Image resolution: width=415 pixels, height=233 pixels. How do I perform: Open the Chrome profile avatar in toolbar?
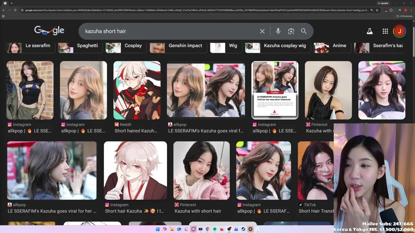405,10
